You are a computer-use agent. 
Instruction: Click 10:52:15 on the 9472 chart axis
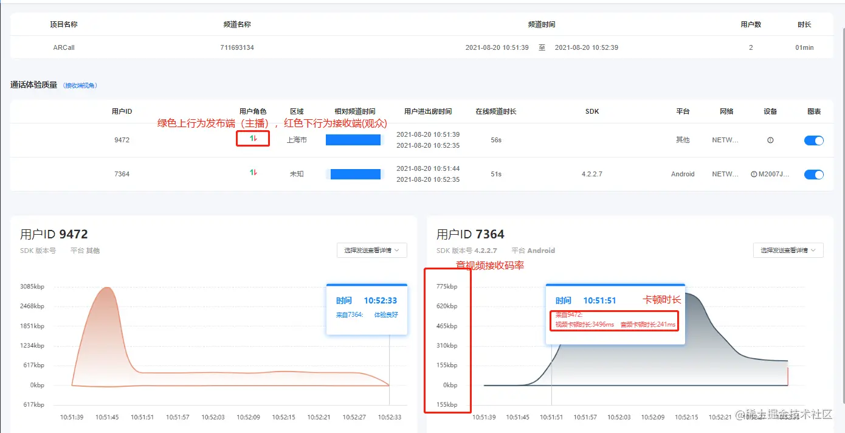click(283, 417)
